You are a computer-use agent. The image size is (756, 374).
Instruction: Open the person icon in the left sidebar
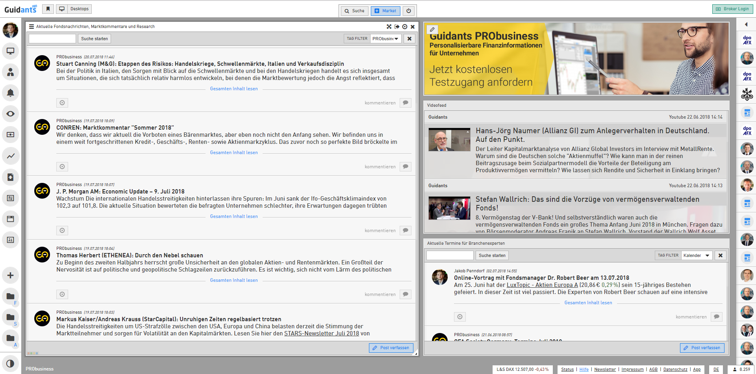pyautogui.click(x=10, y=72)
